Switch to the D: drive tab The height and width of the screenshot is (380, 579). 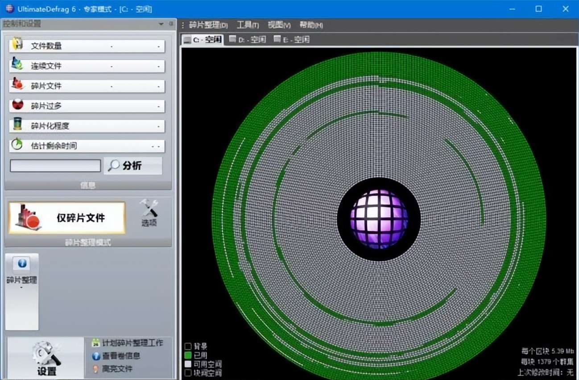coord(248,39)
